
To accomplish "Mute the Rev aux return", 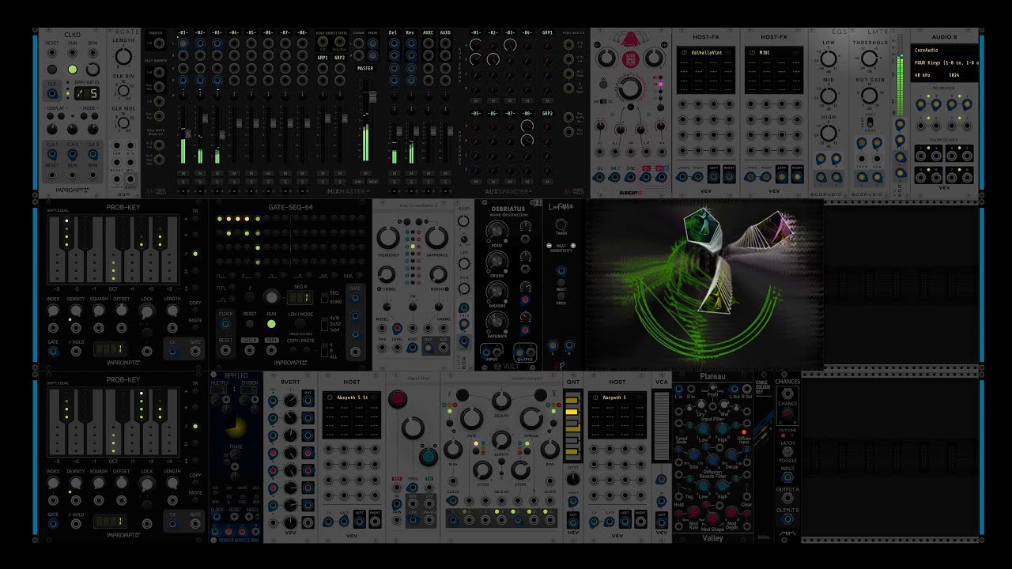I will 411,173.
